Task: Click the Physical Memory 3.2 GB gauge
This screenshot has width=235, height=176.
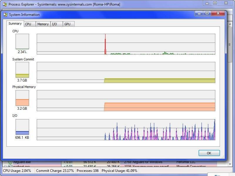Action: tap(22, 98)
